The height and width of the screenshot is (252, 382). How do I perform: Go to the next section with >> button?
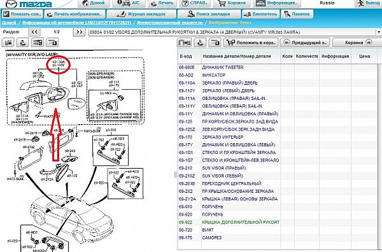point(79,32)
